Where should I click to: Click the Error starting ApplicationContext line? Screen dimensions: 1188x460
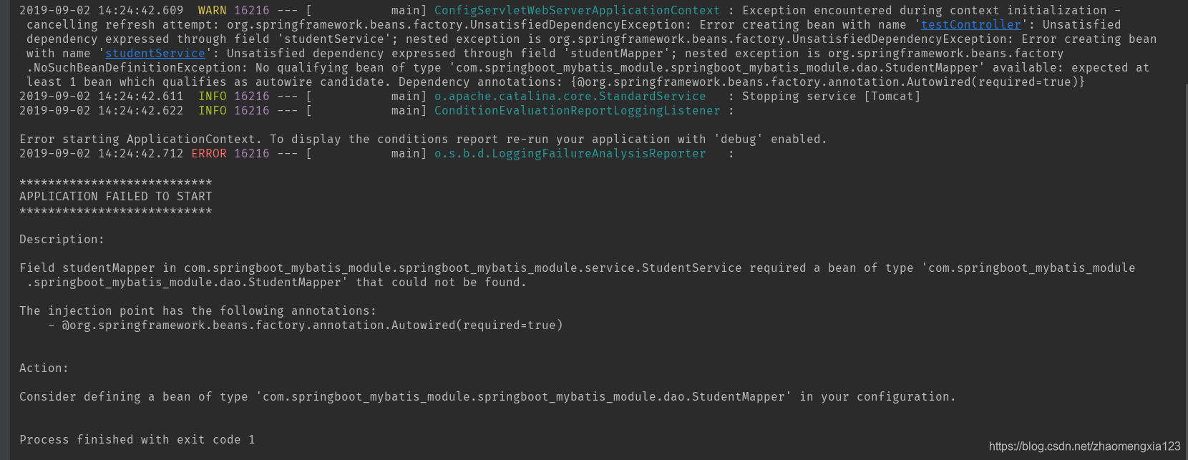click(x=423, y=140)
